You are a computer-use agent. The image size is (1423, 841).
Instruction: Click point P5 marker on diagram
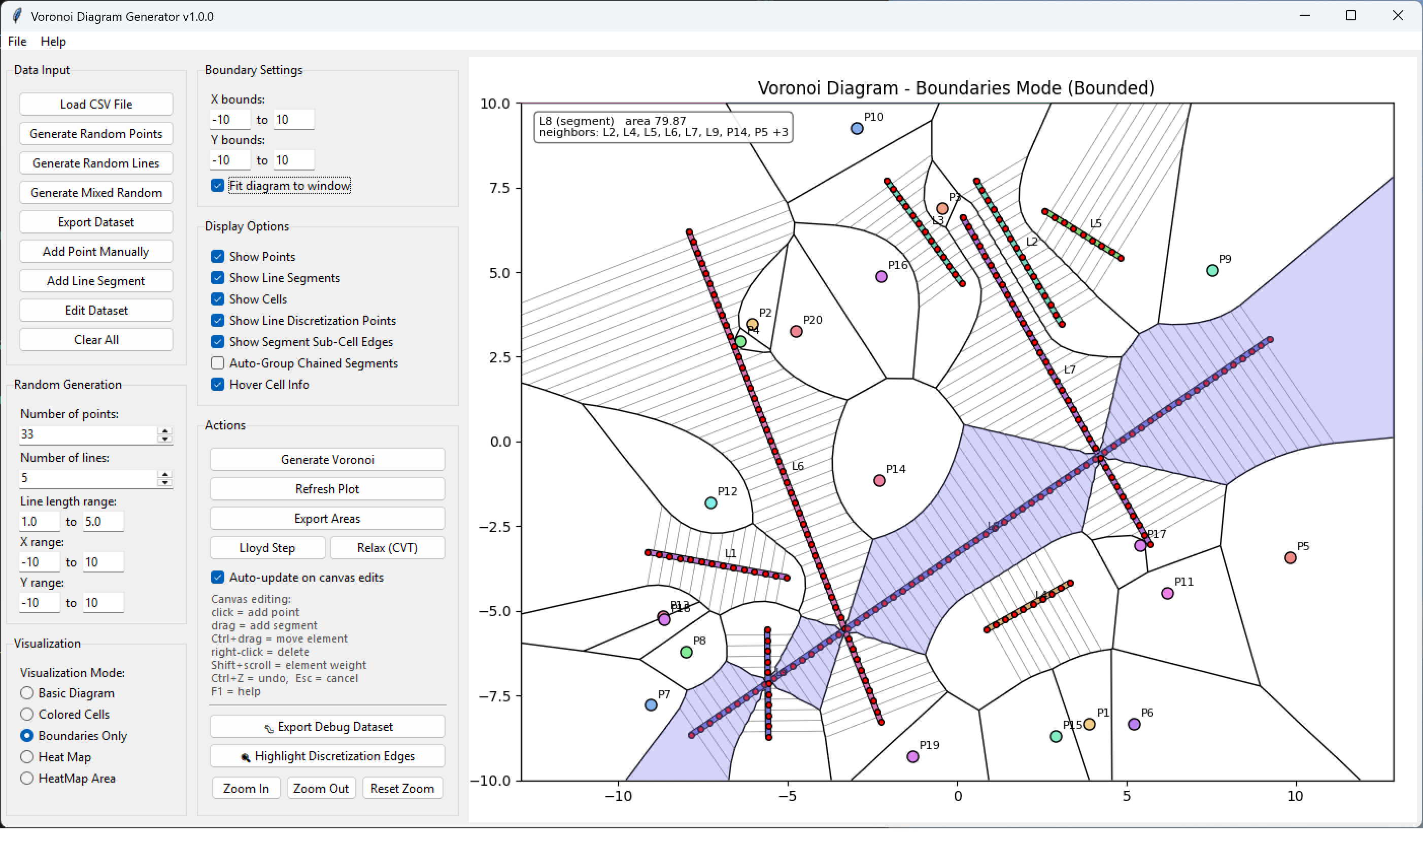coord(1290,558)
